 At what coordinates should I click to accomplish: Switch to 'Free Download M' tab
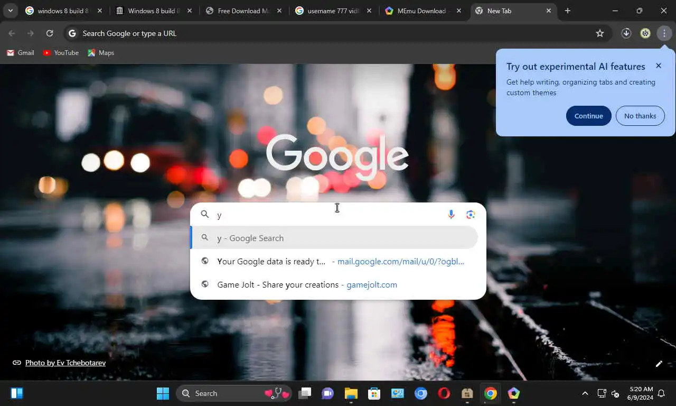[243, 11]
